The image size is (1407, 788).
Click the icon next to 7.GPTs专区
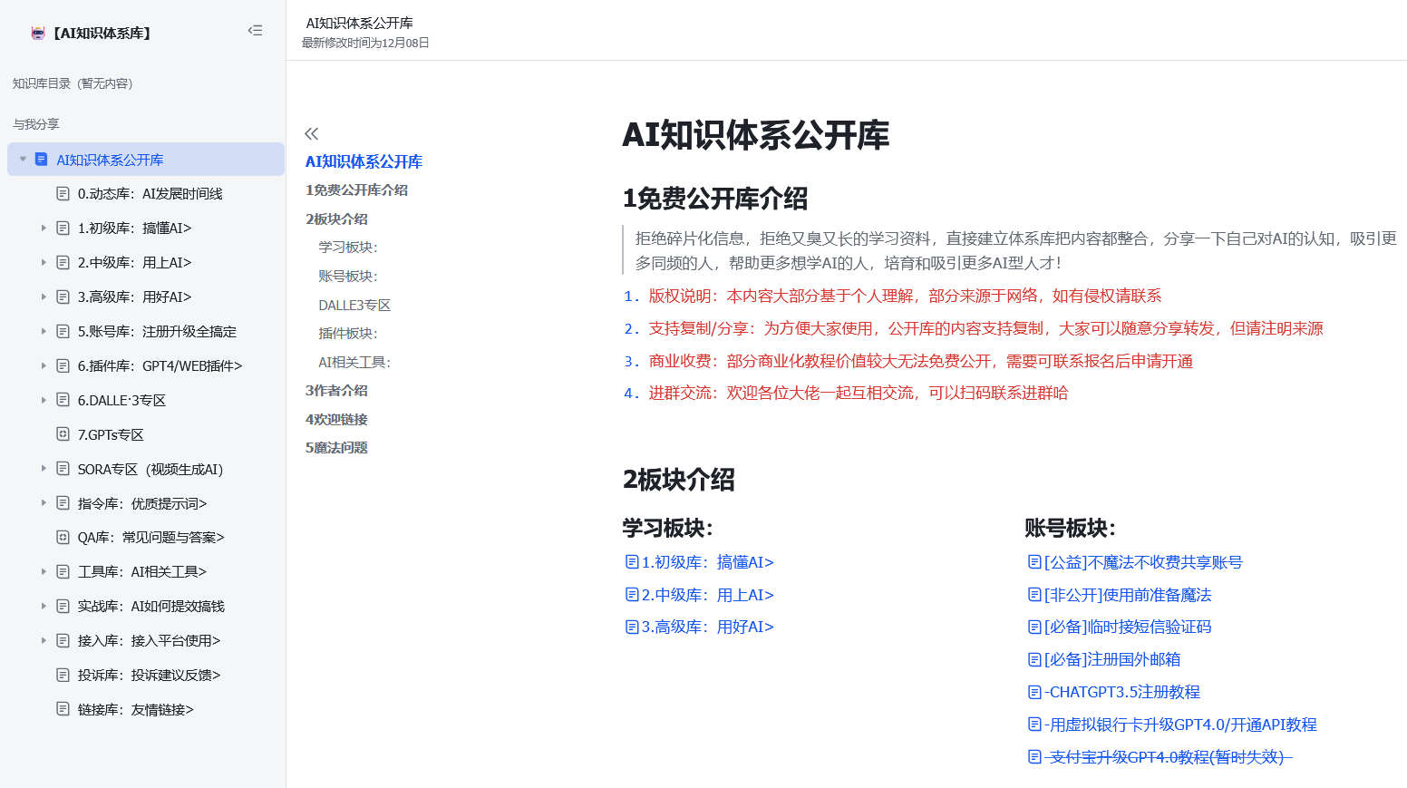pos(63,434)
